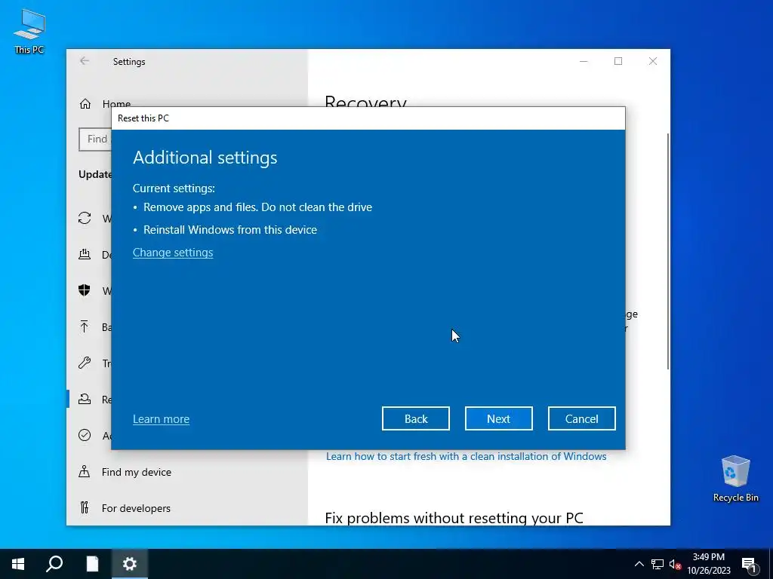The image size is (773, 579).
Task: Click the 'Additional settings' heading
Action: tap(205, 158)
